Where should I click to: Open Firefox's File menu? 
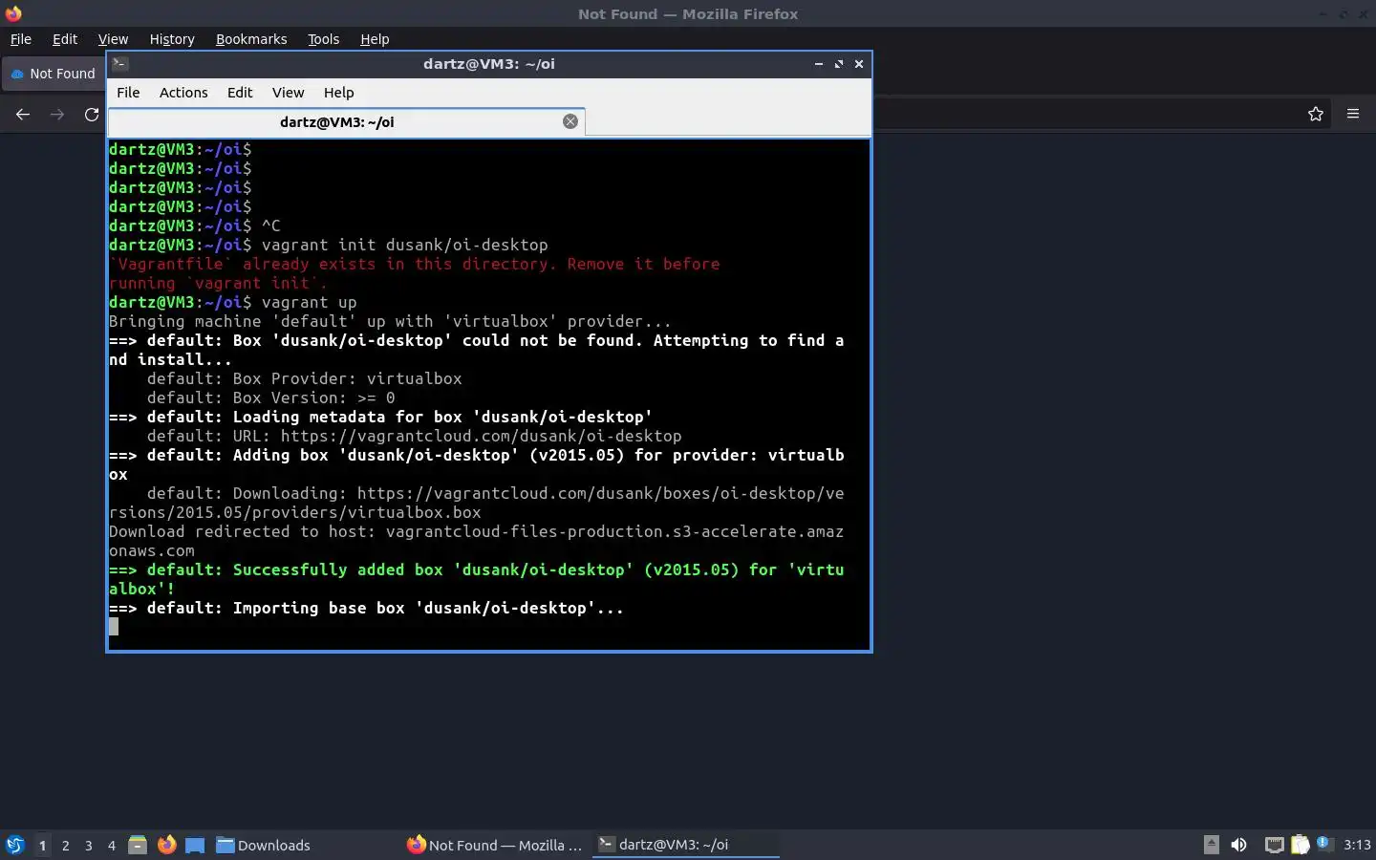click(20, 39)
